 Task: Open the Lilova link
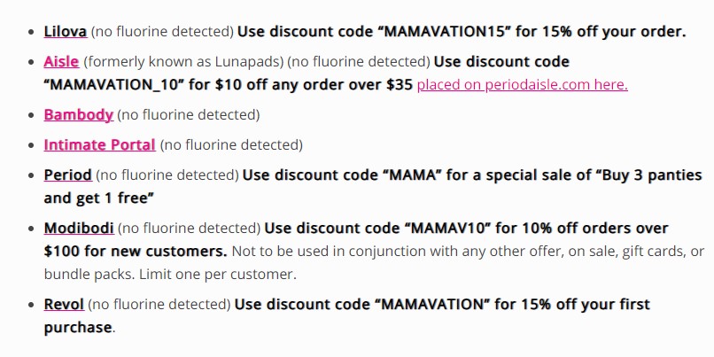click(x=66, y=31)
